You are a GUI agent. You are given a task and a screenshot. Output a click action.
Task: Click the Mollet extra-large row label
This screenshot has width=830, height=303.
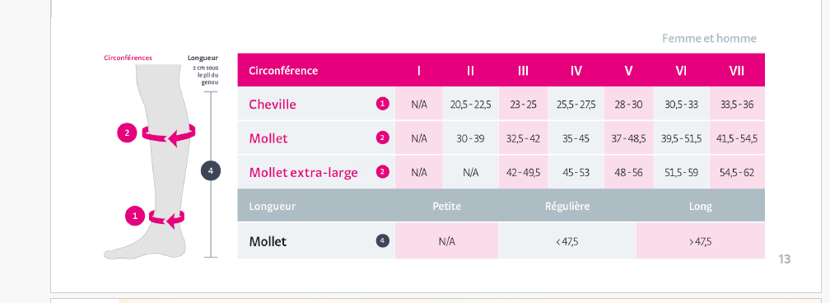tap(303, 173)
